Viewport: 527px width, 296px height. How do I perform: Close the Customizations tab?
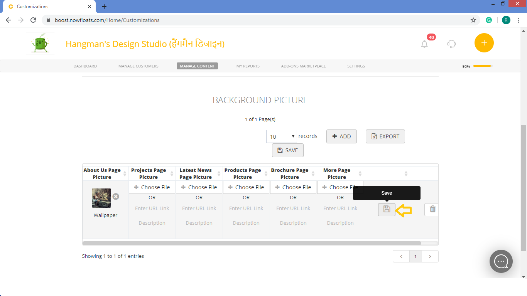click(x=90, y=7)
